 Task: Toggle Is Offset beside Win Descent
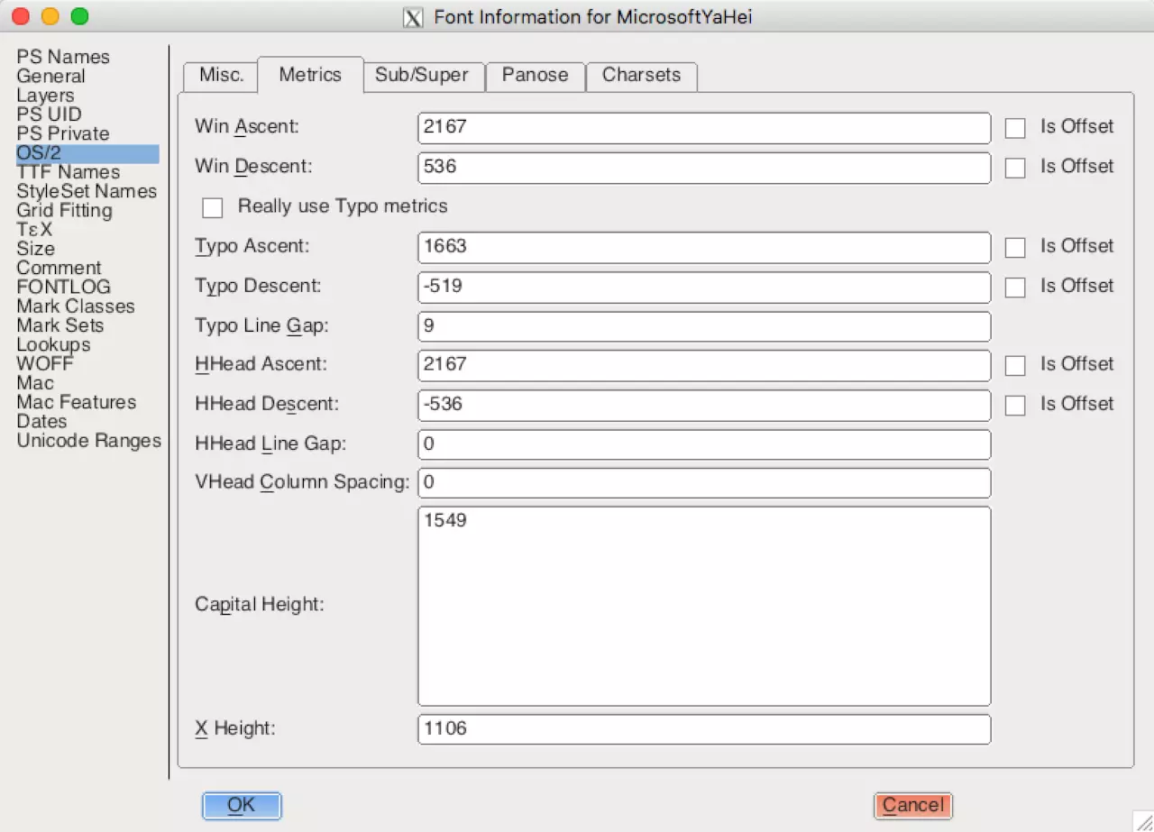1015,168
